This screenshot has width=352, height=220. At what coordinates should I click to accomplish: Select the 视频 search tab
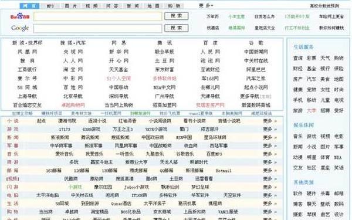pyautogui.click(x=92, y=6)
